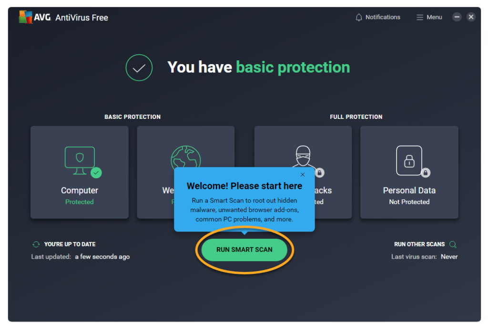Click the checkmark circle above the protection heading
The image size is (488, 330).
tap(139, 68)
